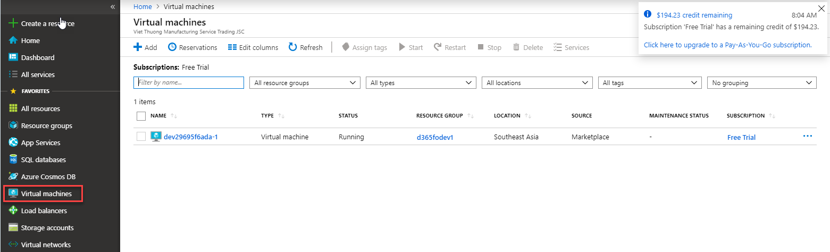This screenshot has height=252, width=830.
Task: Click the SQL databases icon
Action: [14, 159]
